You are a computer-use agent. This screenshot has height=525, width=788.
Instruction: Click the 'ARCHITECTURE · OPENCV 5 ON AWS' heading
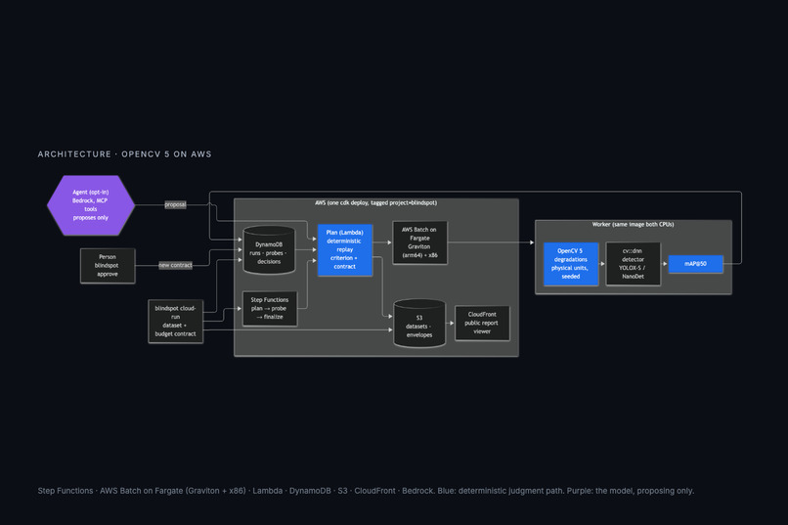[124, 154]
